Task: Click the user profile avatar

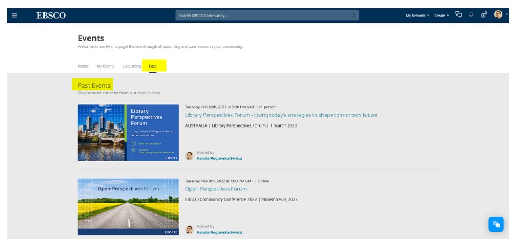Action: point(498,15)
